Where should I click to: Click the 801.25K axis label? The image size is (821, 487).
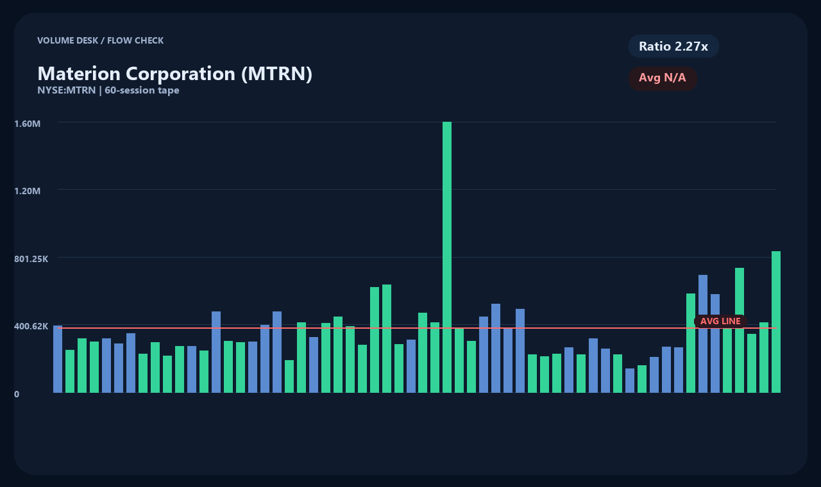pyautogui.click(x=31, y=258)
